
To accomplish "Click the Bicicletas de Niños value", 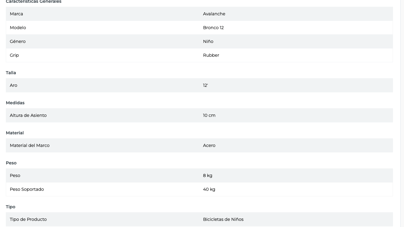I will click(x=223, y=219).
